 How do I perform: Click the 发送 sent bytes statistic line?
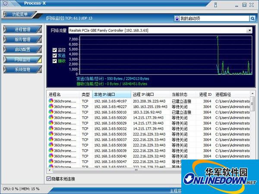click(x=113, y=79)
